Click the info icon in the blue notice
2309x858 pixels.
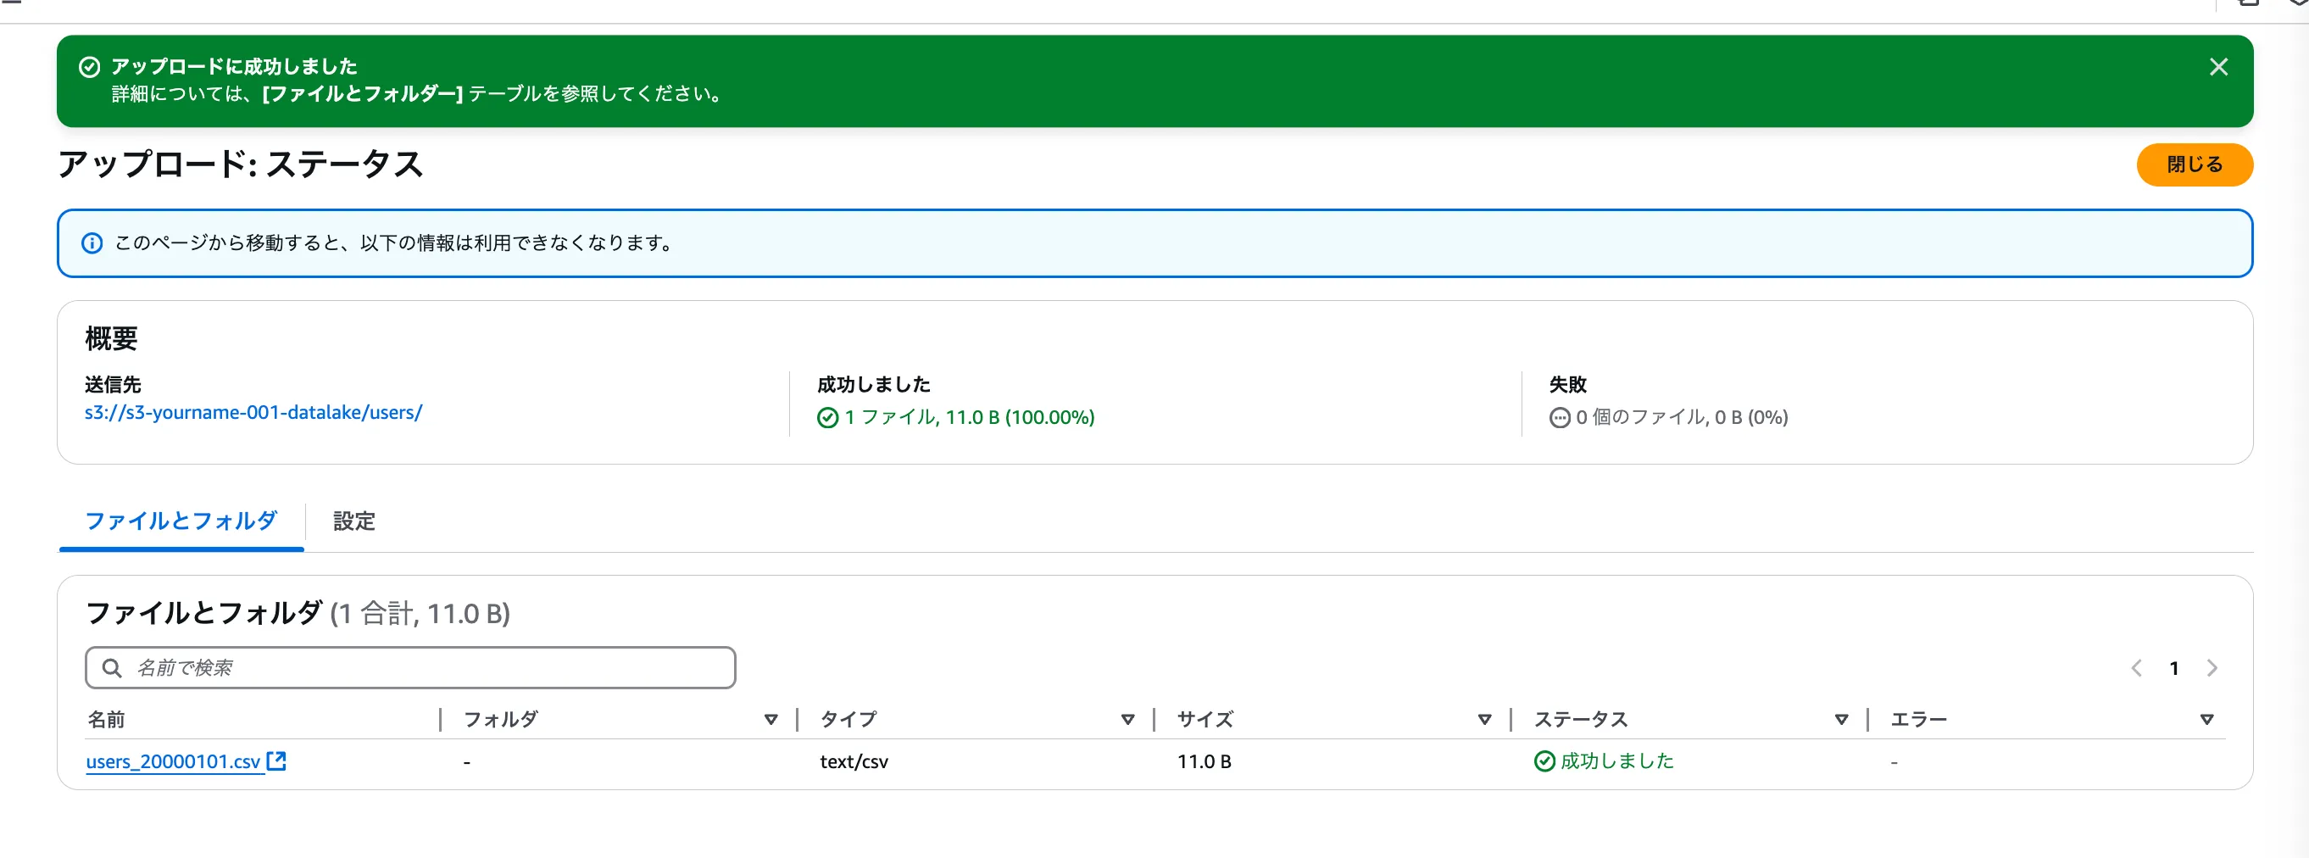(x=92, y=243)
